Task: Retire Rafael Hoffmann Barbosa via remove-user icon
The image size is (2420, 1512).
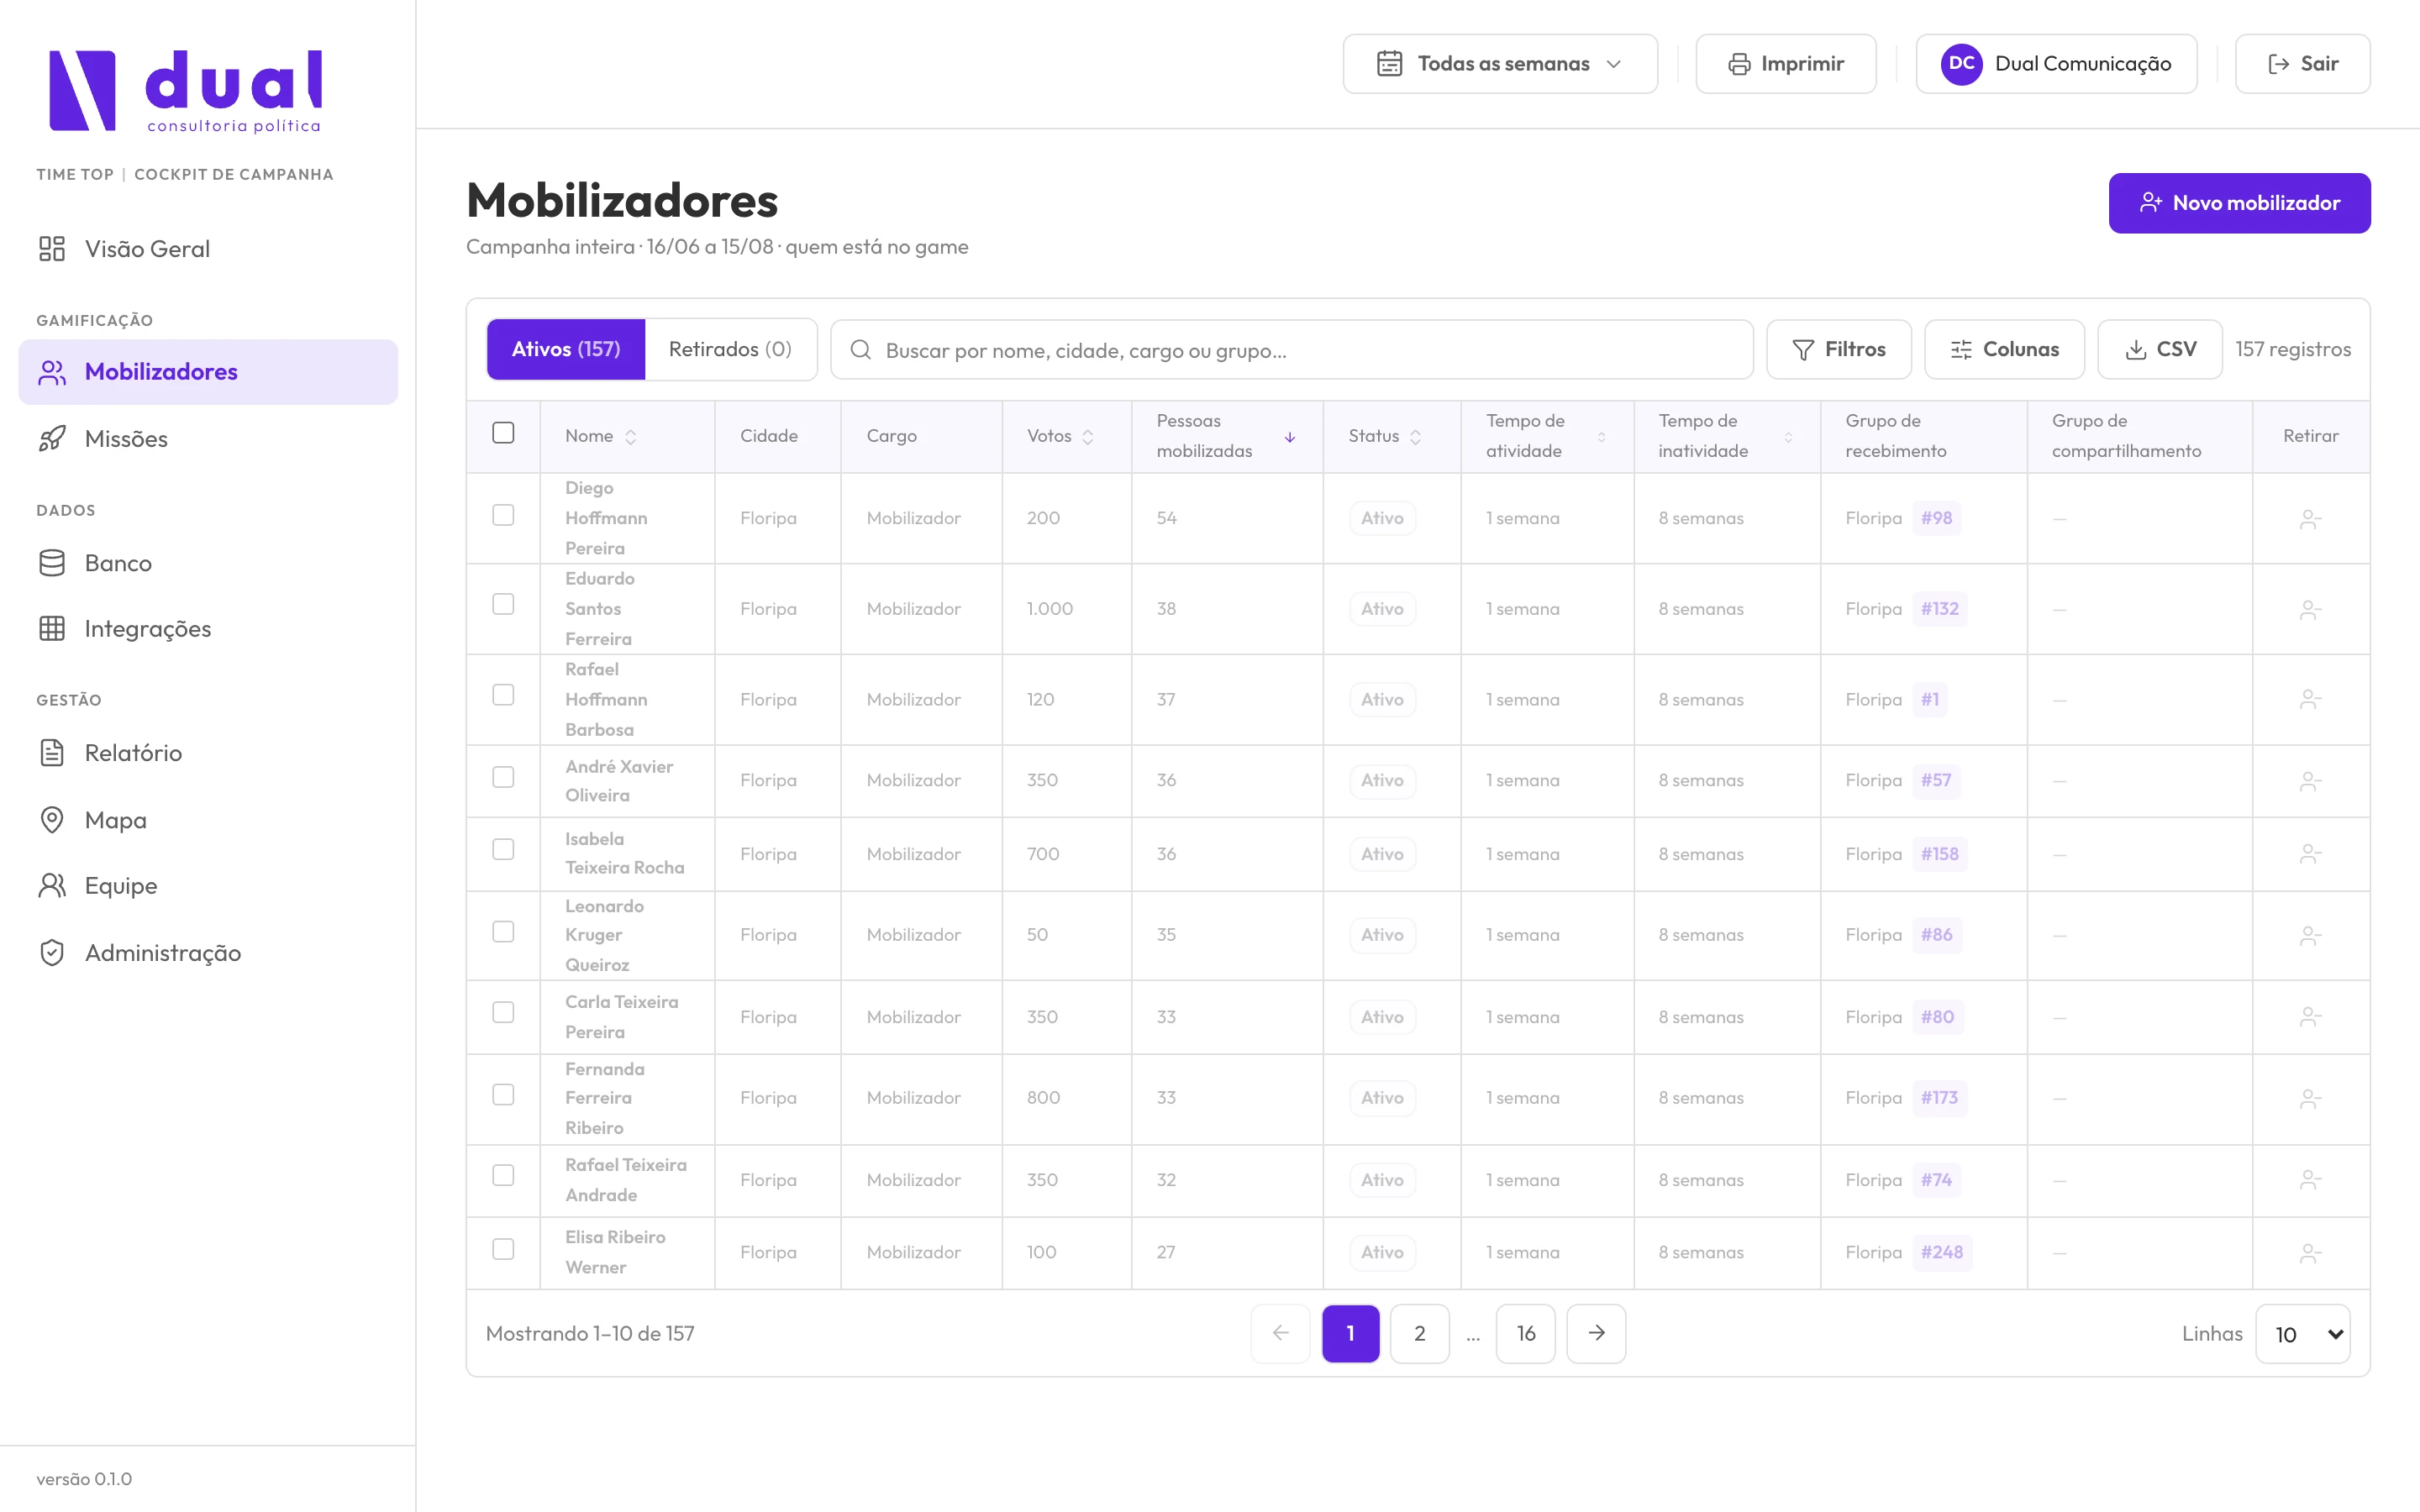Action: (2310, 700)
